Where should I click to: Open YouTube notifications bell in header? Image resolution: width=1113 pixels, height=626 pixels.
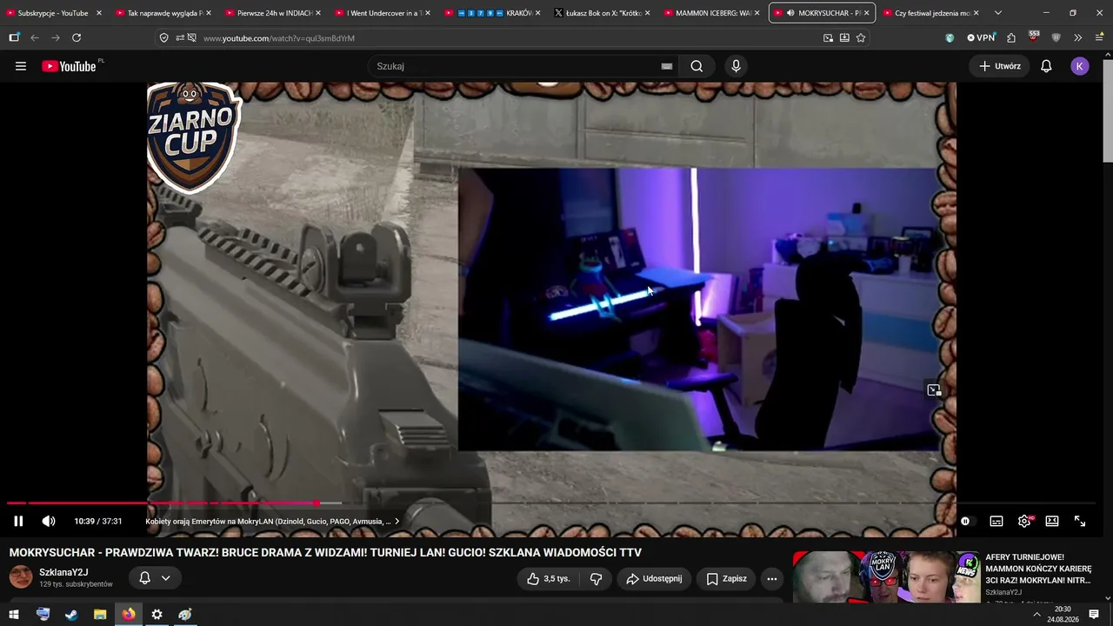[x=1046, y=66]
